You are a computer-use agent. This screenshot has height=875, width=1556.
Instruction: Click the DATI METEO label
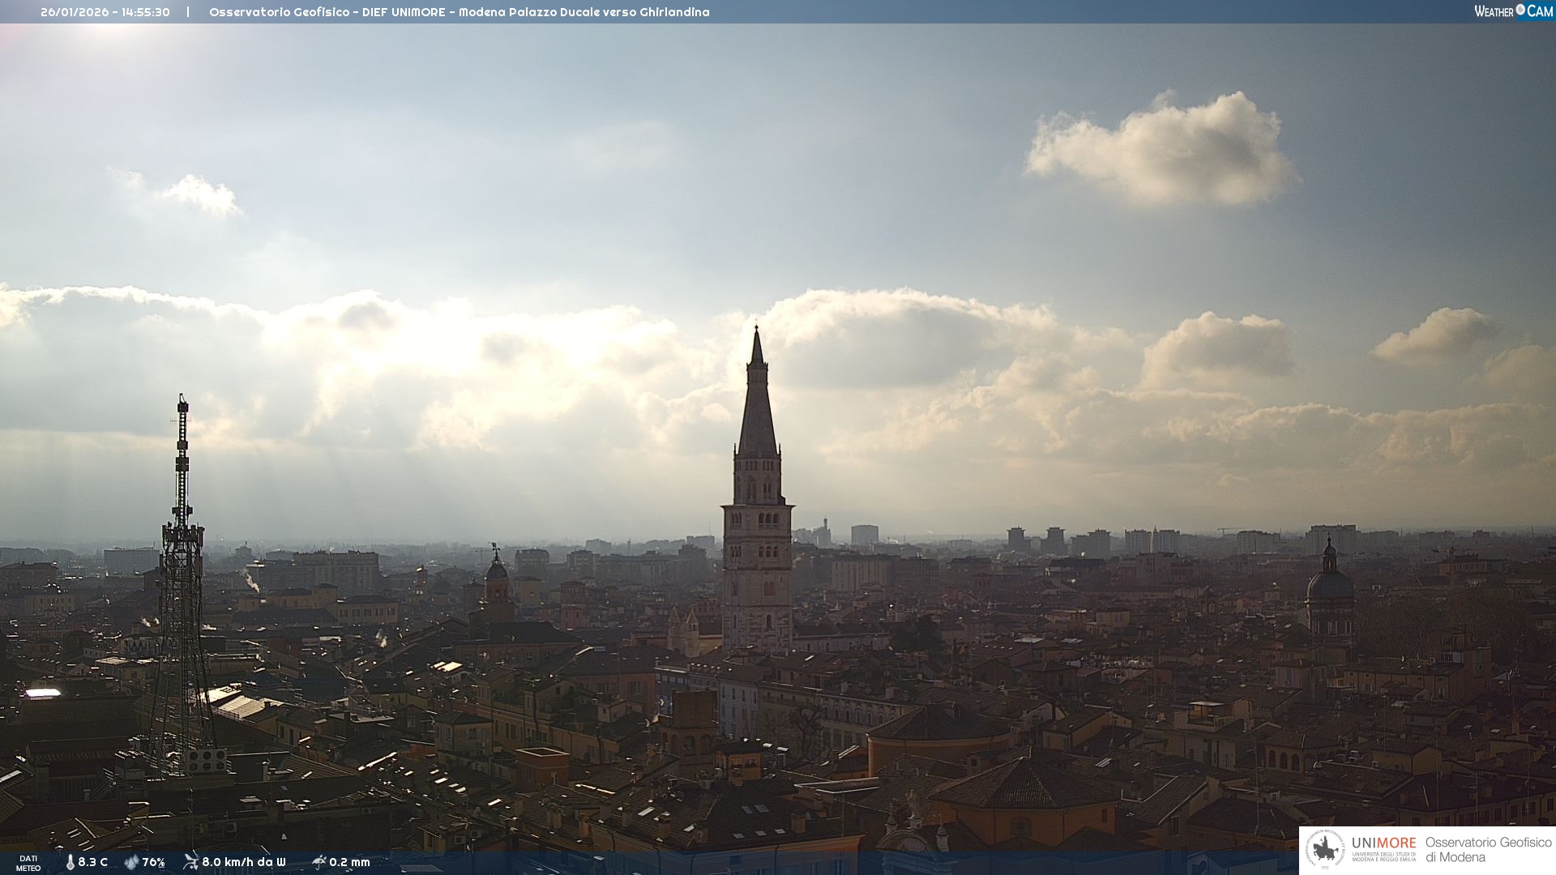tap(28, 863)
